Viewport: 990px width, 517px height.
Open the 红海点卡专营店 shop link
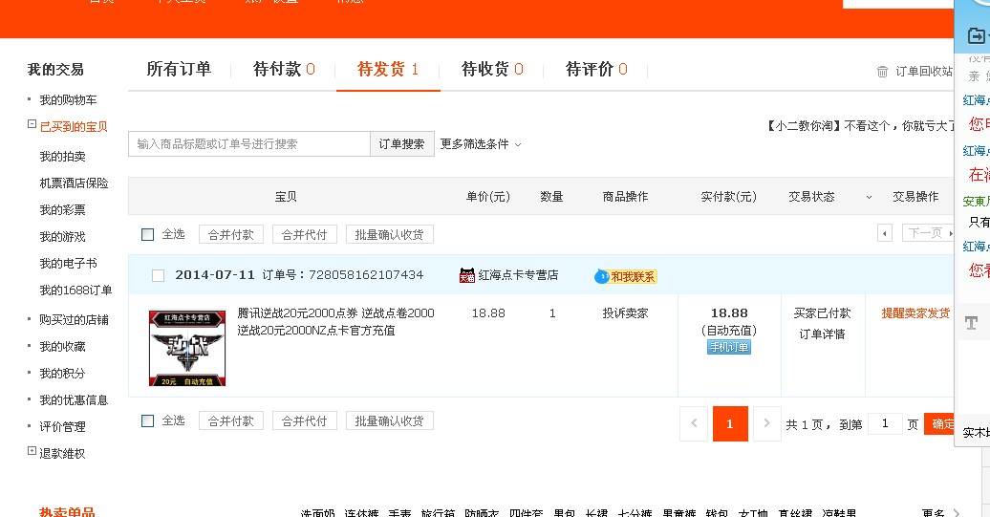click(518, 275)
